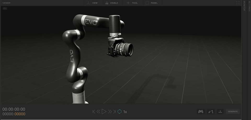The width and height of the screenshot is (251, 120).
Task: Rewind playback
Action: [99, 112]
